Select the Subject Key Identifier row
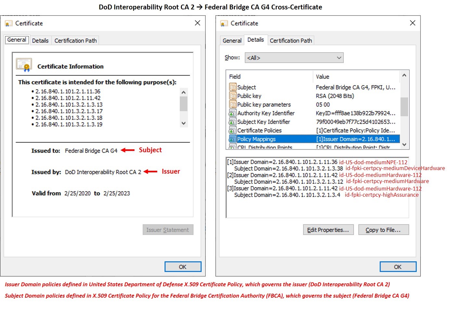 click(x=314, y=122)
